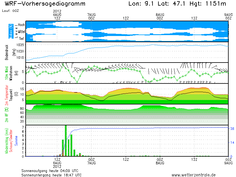Click the www.wetterzentrale.de website link
Viewport: 236px width, 177px height.
[194, 175]
